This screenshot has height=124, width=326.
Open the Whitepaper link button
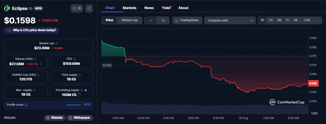(80, 118)
